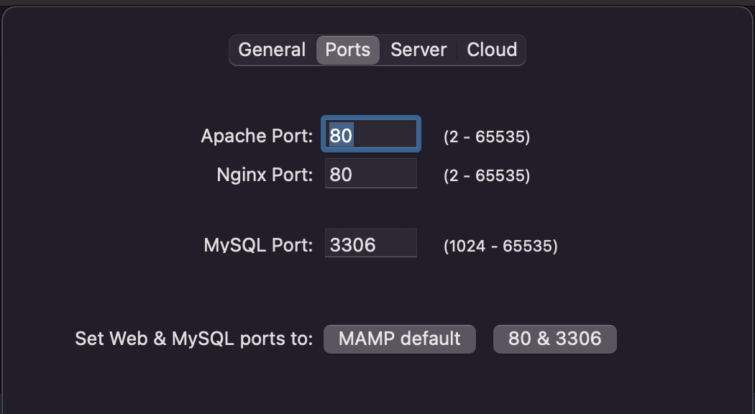Click the highlighted 80 in Apache field
The height and width of the screenshot is (414, 755).
click(341, 135)
